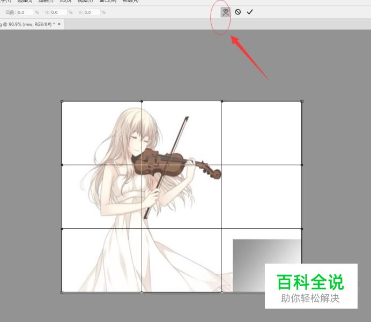Click the top edge control point above the girl's head

(x=142, y=101)
